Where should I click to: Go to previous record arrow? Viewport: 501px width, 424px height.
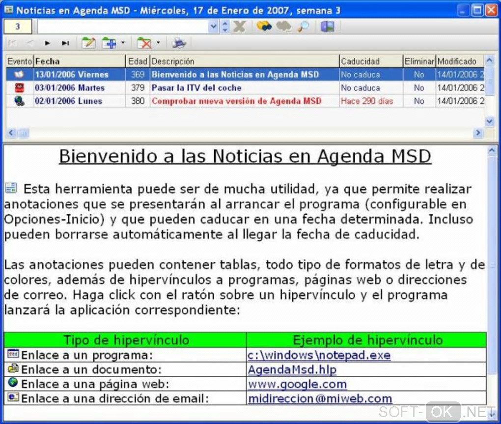pyautogui.click(x=29, y=43)
